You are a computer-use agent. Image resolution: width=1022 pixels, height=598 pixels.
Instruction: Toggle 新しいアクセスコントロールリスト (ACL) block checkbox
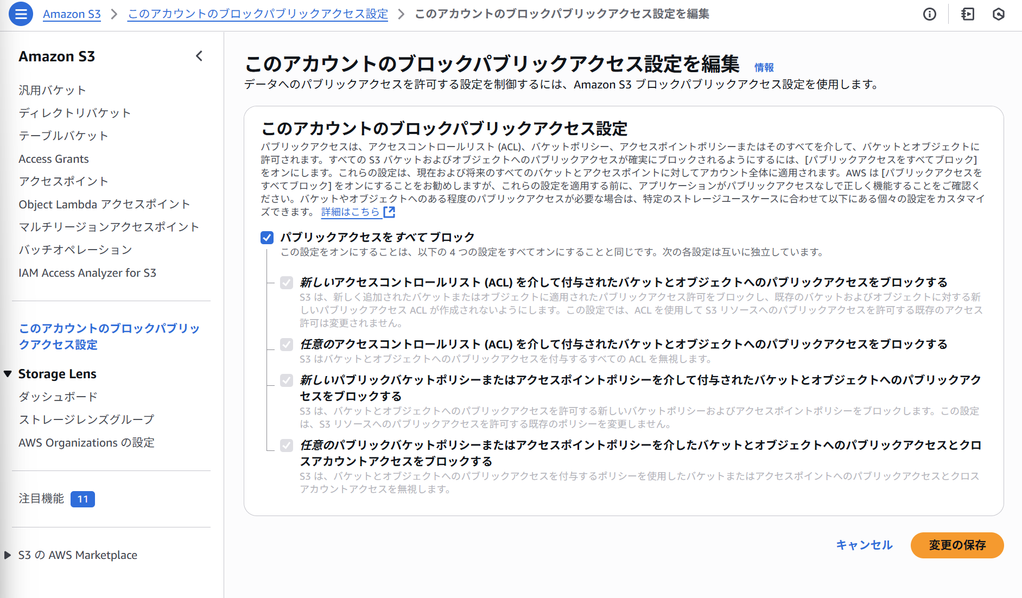click(x=287, y=283)
